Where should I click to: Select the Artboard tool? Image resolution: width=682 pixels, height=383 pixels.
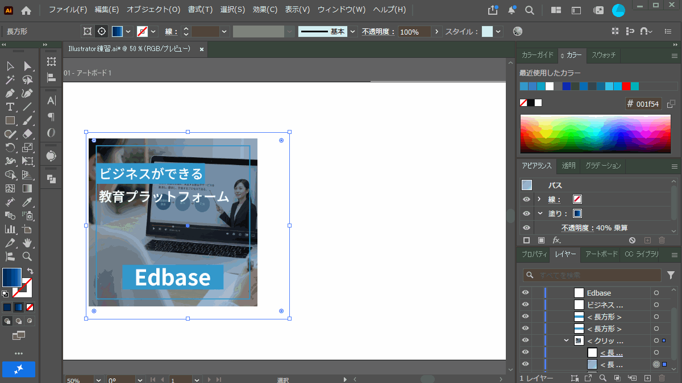pos(27,229)
